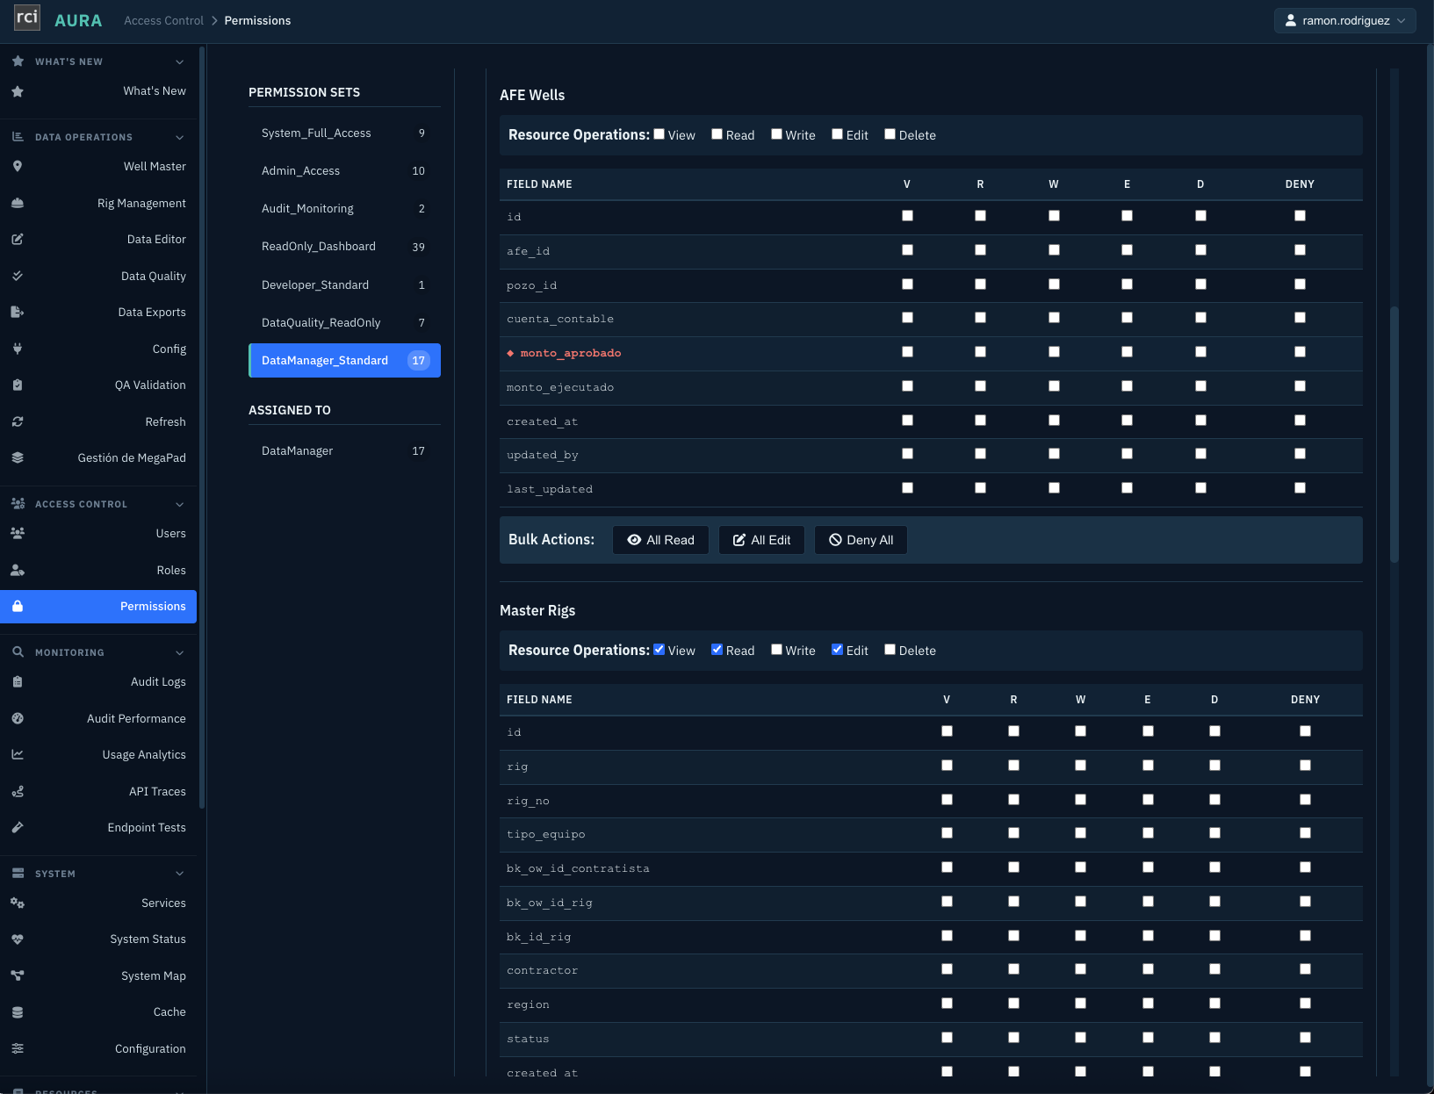This screenshot has height=1094, width=1434.
Task: Click the What's New star icon
Action: click(x=18, y=91)
